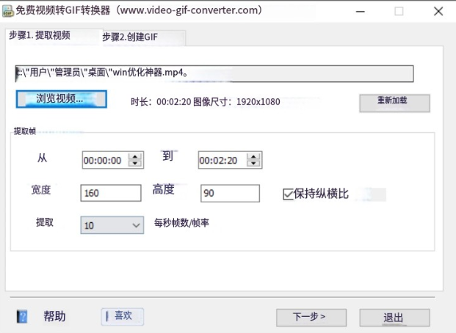Click the 到 end time field
This screenshot has width=456, height=333.
click(222, 161)
